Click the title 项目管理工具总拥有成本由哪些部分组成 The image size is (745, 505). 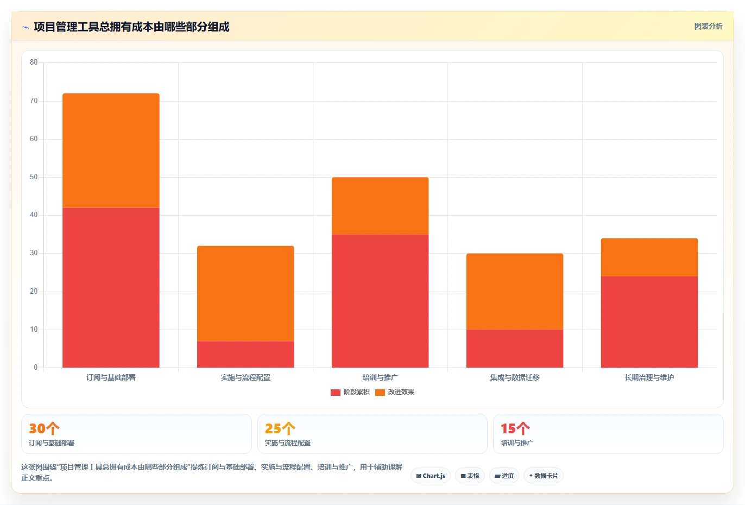[131, 27]
